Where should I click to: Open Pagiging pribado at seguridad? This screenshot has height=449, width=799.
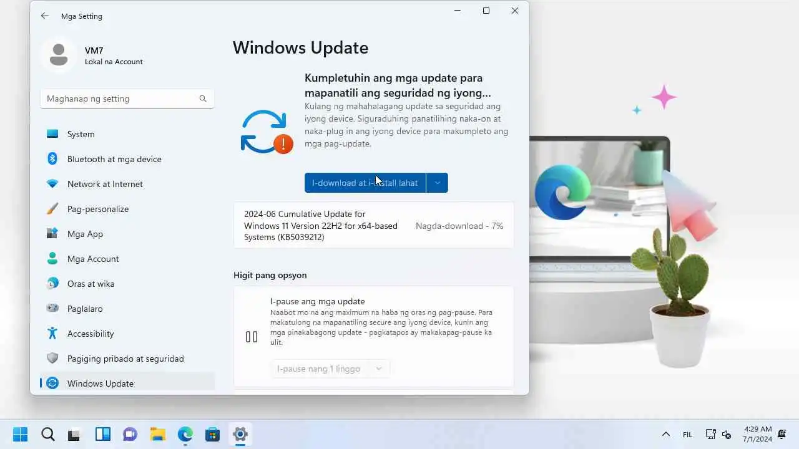click(127, 359)
